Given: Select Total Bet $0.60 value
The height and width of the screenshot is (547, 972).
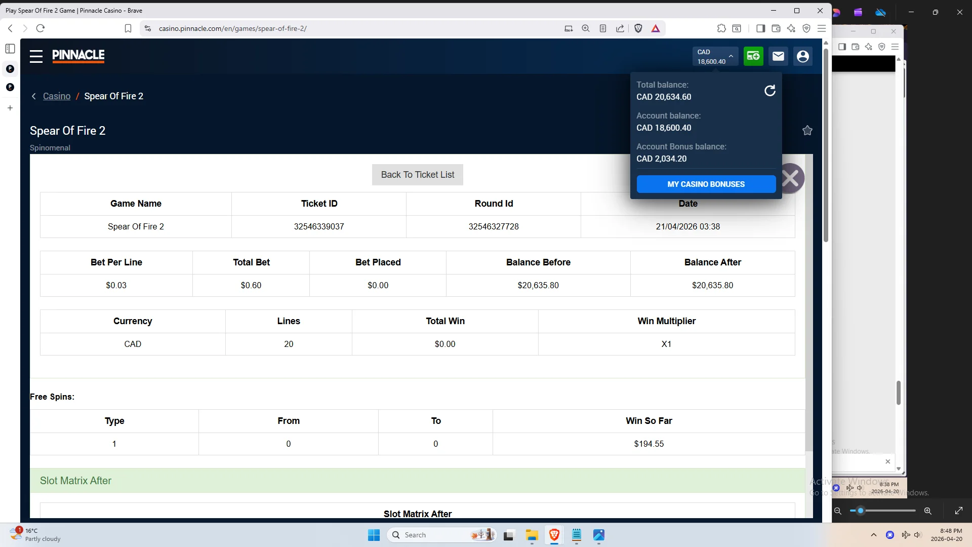Looking at the screenshot, I should (251, 285).
